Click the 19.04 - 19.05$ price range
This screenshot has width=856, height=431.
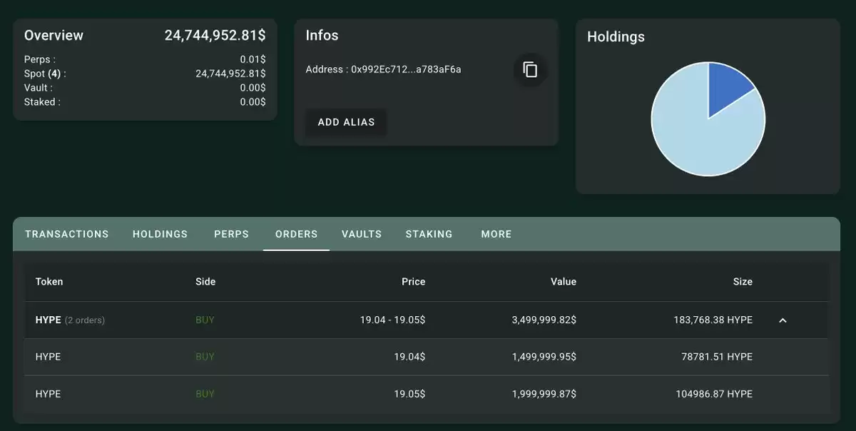point(393,320)
